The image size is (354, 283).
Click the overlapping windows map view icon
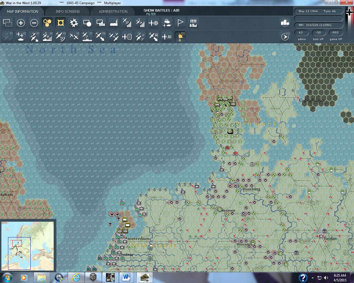tap(7, 23)
